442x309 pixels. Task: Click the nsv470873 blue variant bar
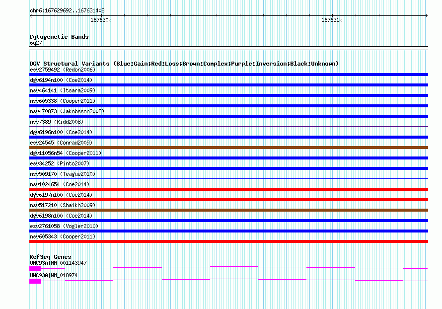[x=228, y=116]
